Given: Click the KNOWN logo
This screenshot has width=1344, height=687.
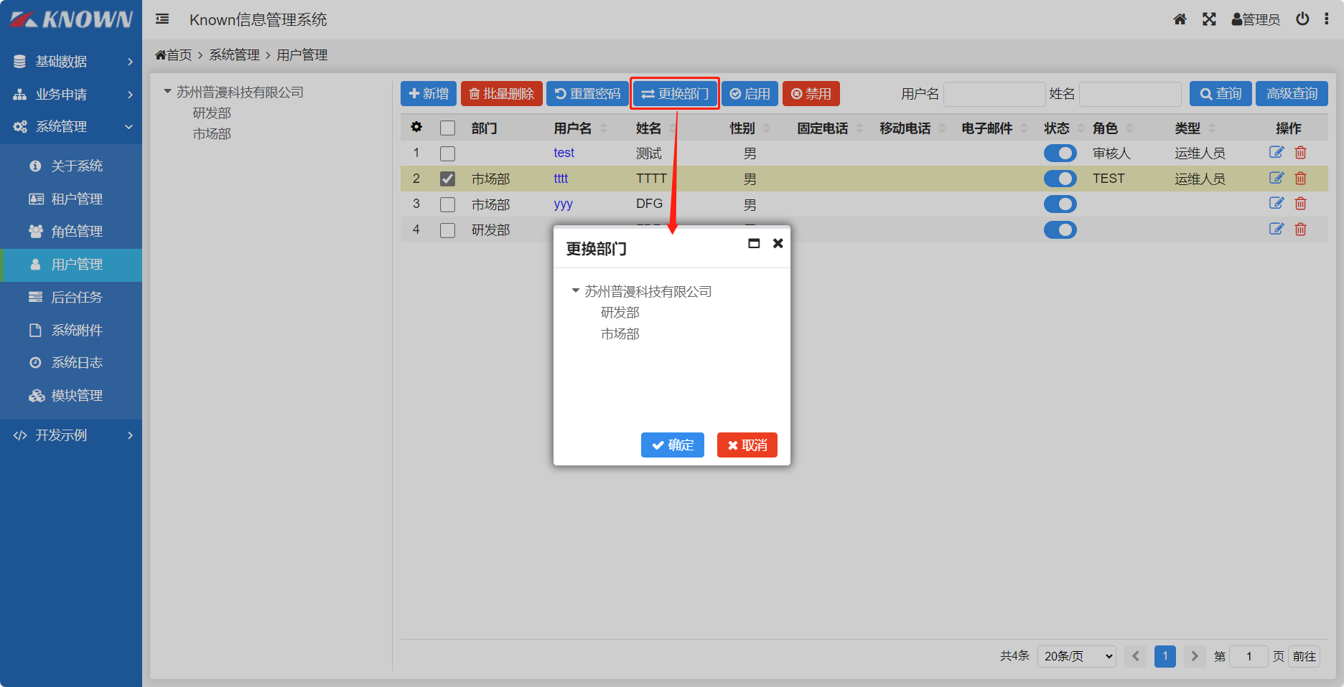Looking at the screenshot, I should [x=71, y=19].
